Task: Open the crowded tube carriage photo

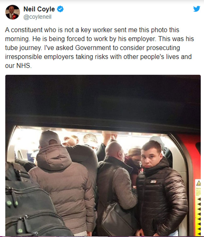Action: point(103,155)
